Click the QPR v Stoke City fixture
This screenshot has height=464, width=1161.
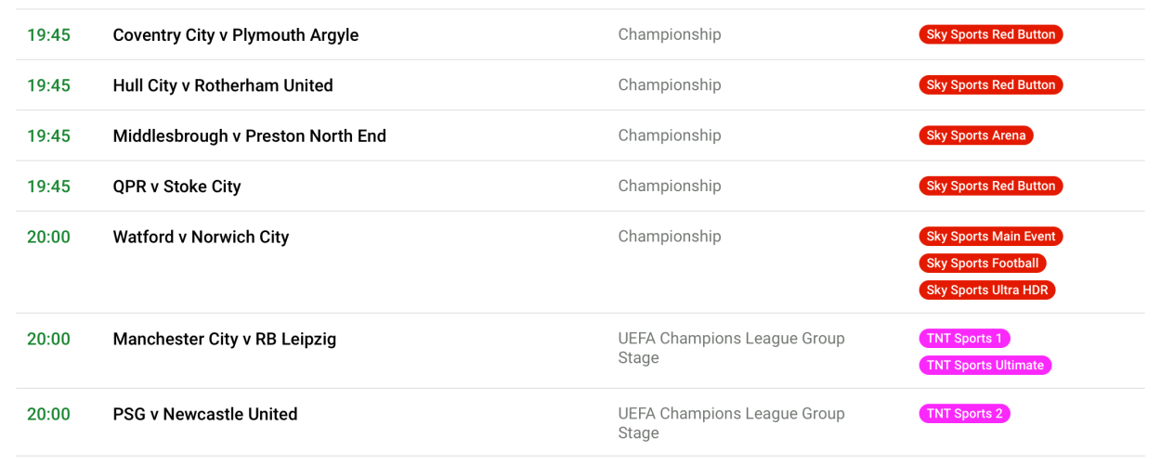(176, 187)
